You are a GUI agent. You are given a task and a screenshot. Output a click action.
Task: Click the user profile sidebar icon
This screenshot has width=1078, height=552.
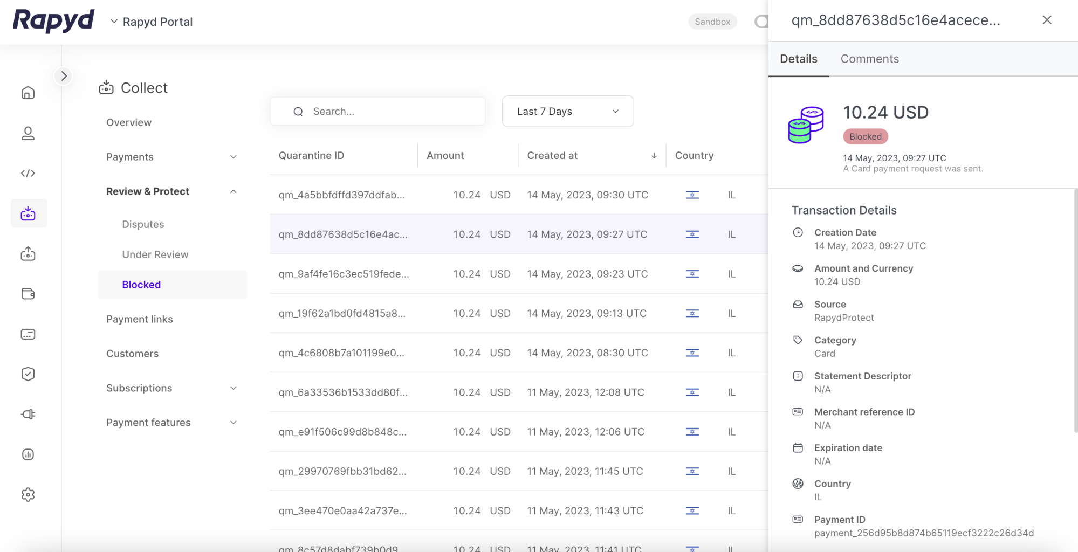coord(28,133)
